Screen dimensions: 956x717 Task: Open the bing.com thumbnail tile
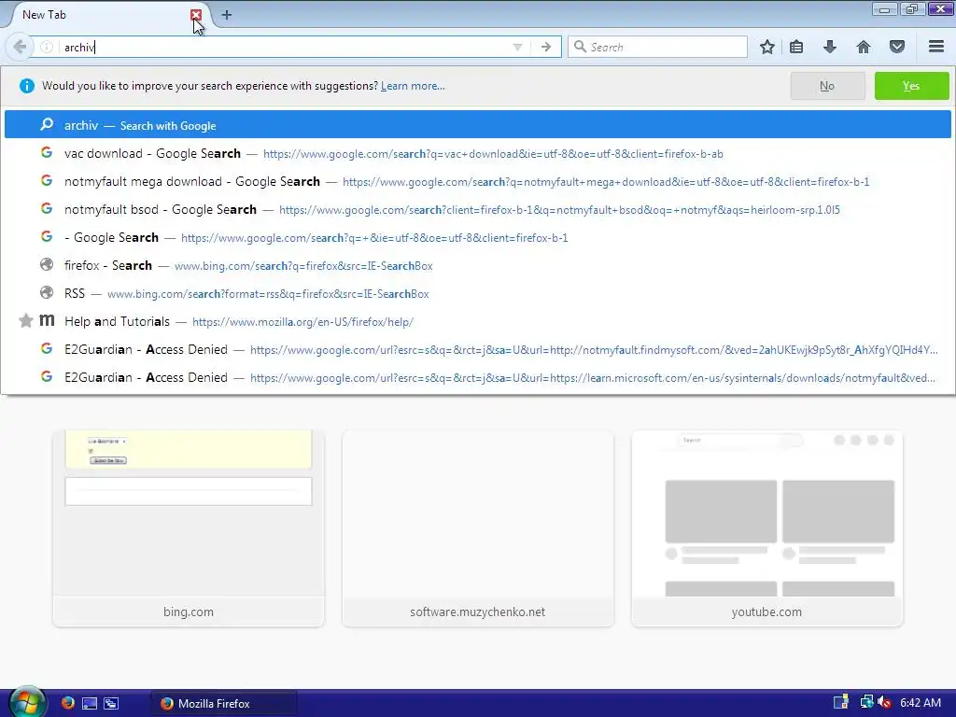pos(189,528)
